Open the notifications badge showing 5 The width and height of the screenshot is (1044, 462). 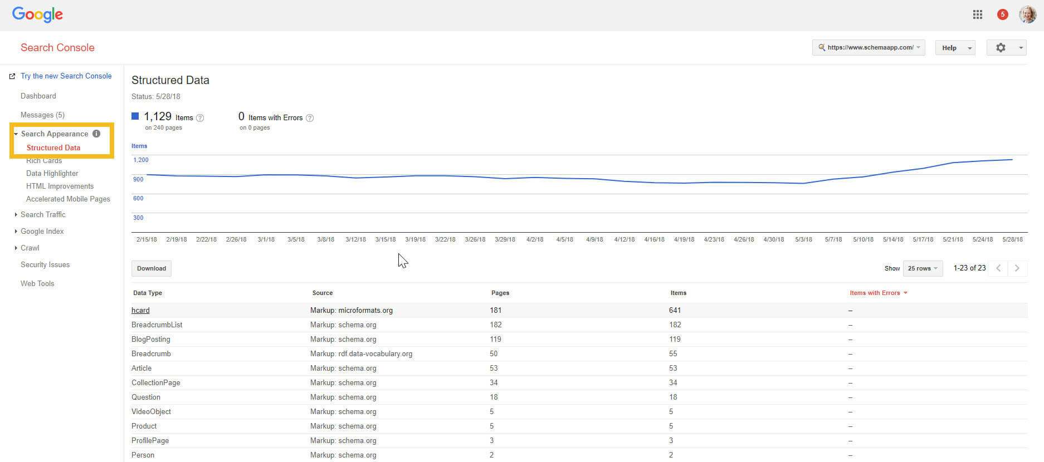point(1003,14)
